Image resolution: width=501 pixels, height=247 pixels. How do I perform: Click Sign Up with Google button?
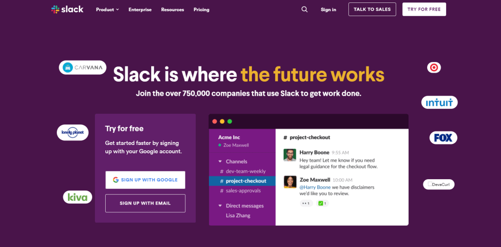point(145,180)
